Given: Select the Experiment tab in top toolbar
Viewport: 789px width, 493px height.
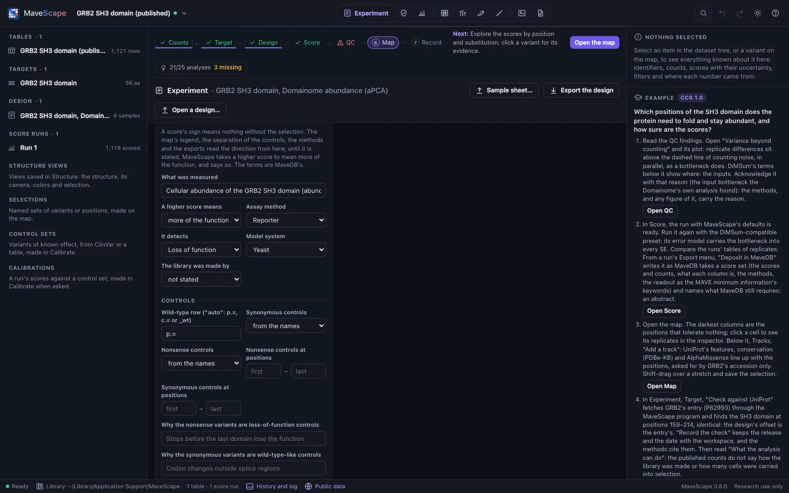Looking at the screenshot, I should click(366, 13).
